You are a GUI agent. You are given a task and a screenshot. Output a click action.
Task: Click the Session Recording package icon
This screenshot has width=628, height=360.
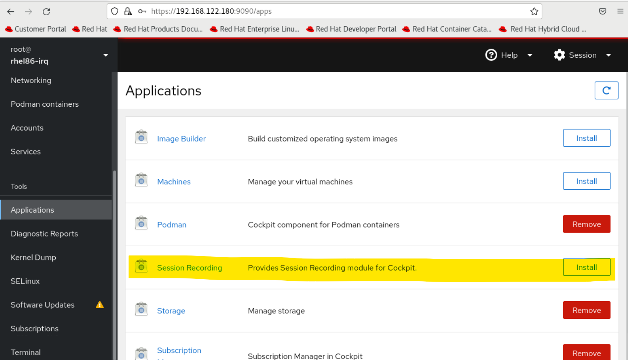tap(141, 266)
